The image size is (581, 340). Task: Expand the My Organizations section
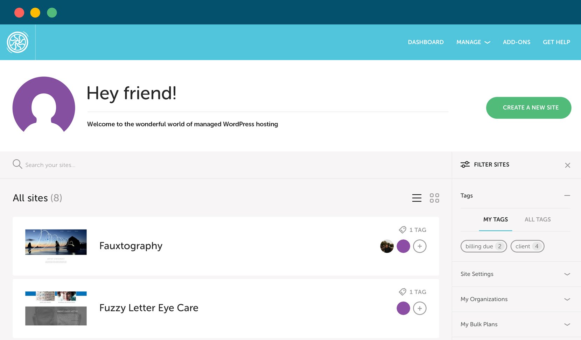click(x=567, y=299)
